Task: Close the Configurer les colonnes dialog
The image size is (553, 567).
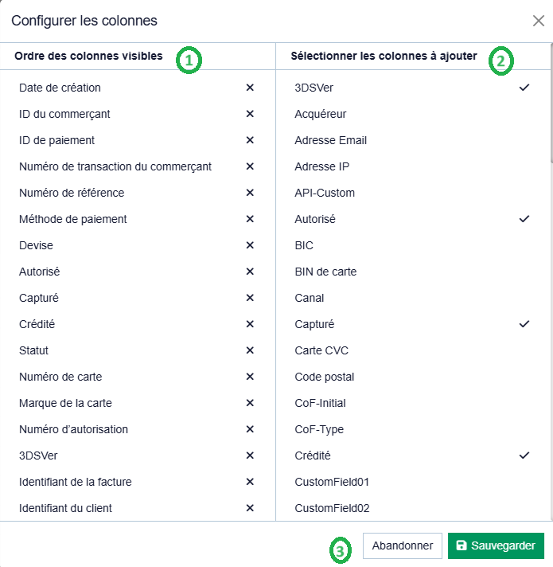Action: [x=539, y=21]
